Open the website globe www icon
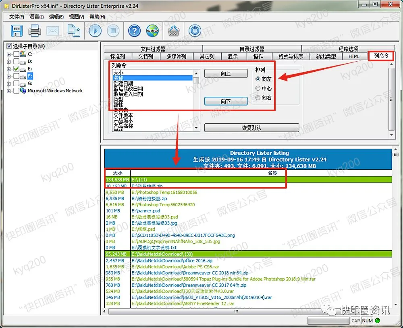This screenshot has height=328, width=403. 152,31
